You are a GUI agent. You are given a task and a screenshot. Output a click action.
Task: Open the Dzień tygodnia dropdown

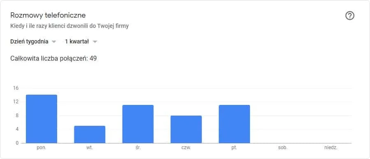point(33,42)
